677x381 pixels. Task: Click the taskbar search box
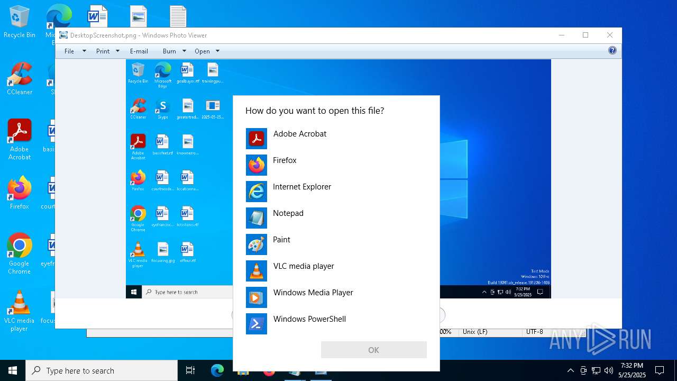(x=102, y=370)
